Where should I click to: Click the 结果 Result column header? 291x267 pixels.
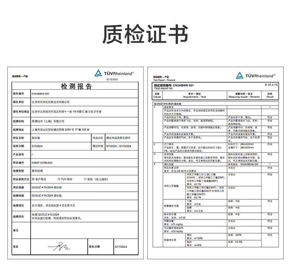(x=270, y=95)
